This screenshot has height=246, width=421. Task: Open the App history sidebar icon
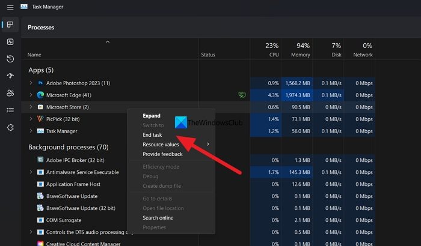10,59
